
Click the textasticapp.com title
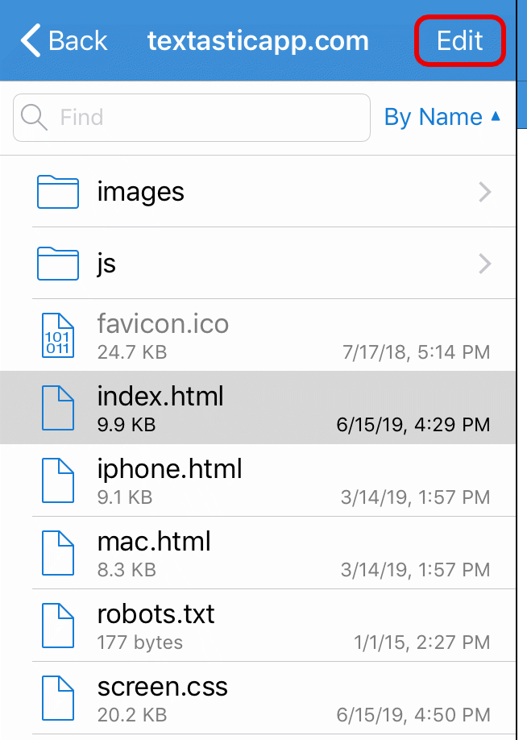(x=258, y=42)
